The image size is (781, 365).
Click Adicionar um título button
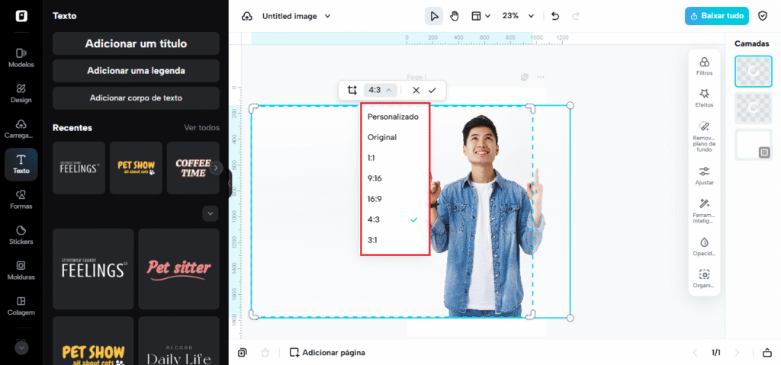click(x=136, y=43)
